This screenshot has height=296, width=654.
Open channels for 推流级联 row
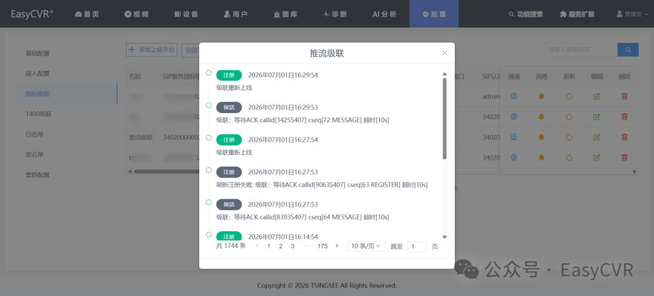coord(514,137)
